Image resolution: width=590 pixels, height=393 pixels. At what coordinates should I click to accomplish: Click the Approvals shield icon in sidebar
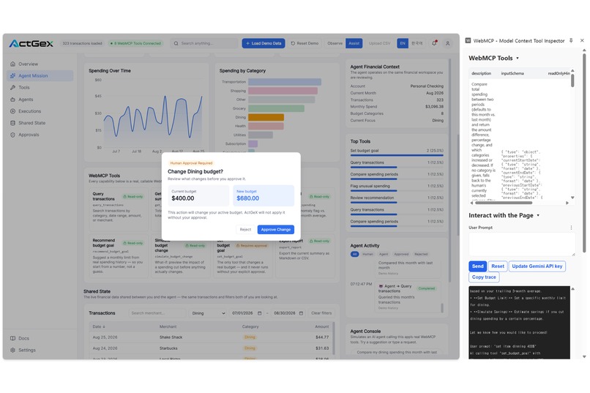pos(12,135)
